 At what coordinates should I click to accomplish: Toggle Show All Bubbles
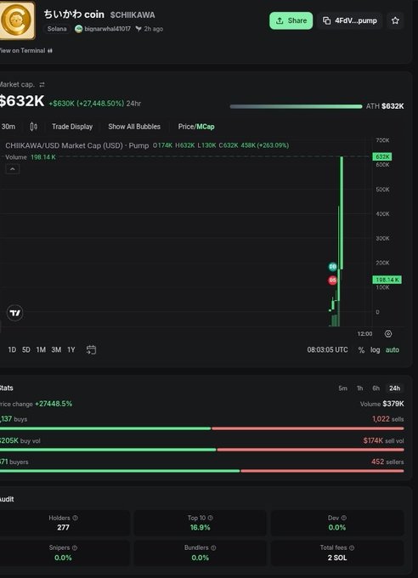coord(134,127)
